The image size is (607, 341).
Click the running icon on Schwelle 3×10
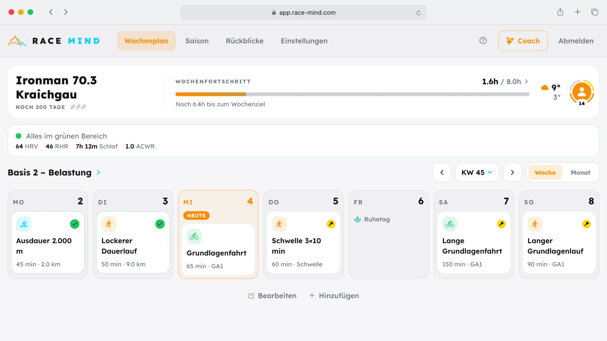pyautogui.click(x=279, y=224)
